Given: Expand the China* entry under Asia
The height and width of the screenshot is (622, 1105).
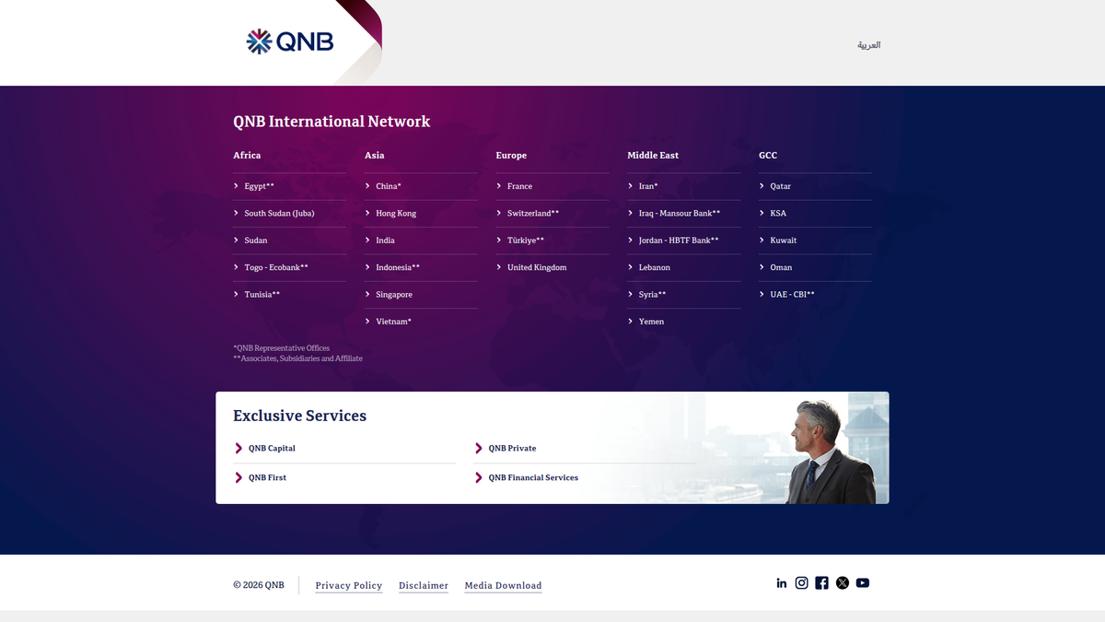Looking at the screenshot, I should click(387, 186).
